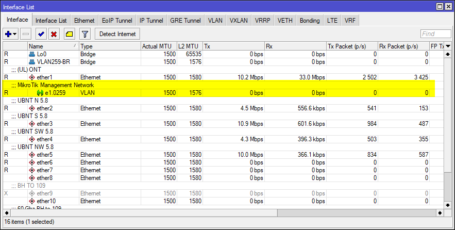455x230 pixels.
Task: Click the e1.0259 VLAN icon
Action: 40,93
